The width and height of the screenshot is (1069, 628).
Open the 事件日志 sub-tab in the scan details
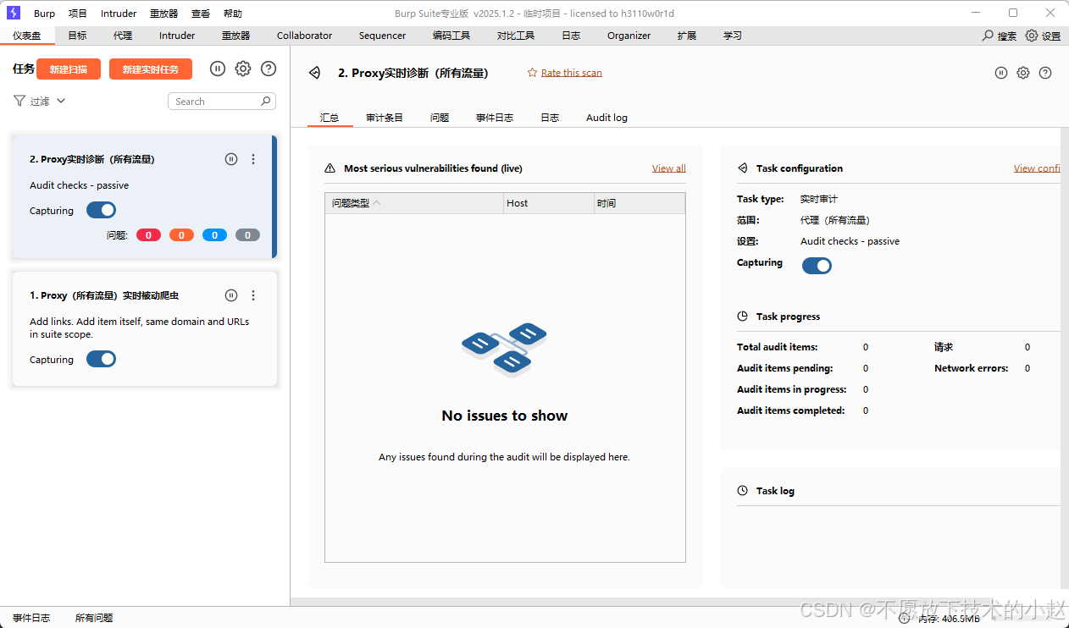coord(495,118)
